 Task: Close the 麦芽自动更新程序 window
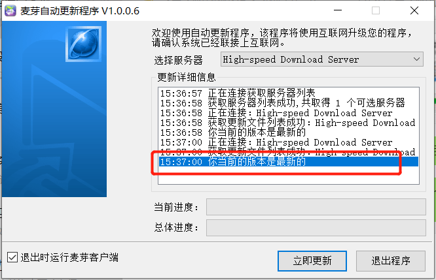click(414, 10)
